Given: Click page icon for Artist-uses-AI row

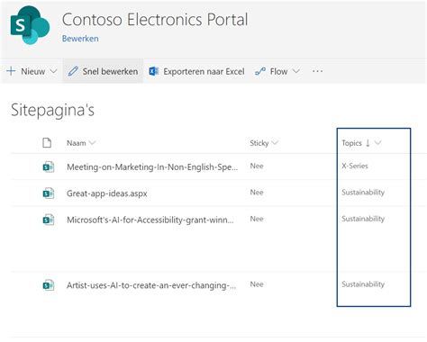Looking at the screenshot, I should 49,285.
